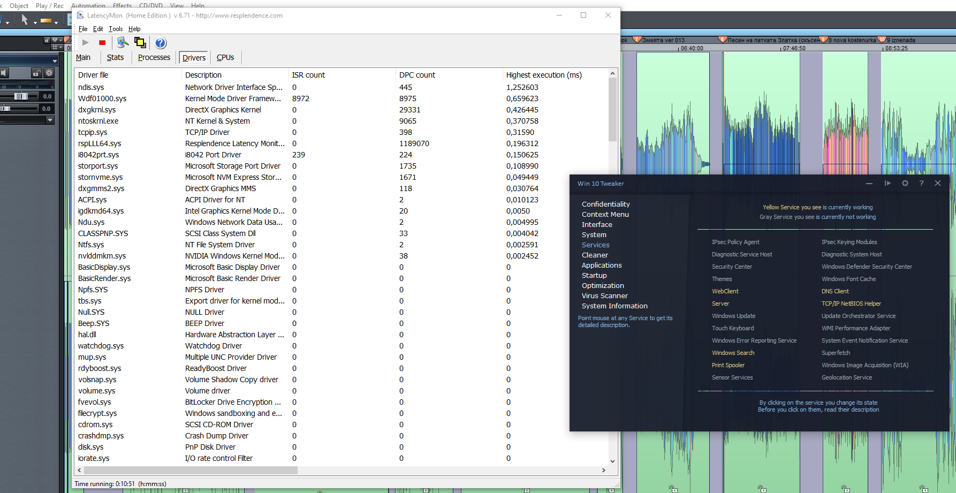Screen dimensions: 956x493
Task: Select the arrow pointer tool in DAW toolbar
Action: coord(25,20)
